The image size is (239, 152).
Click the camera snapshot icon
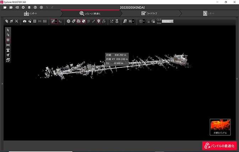tap(25, 21)
